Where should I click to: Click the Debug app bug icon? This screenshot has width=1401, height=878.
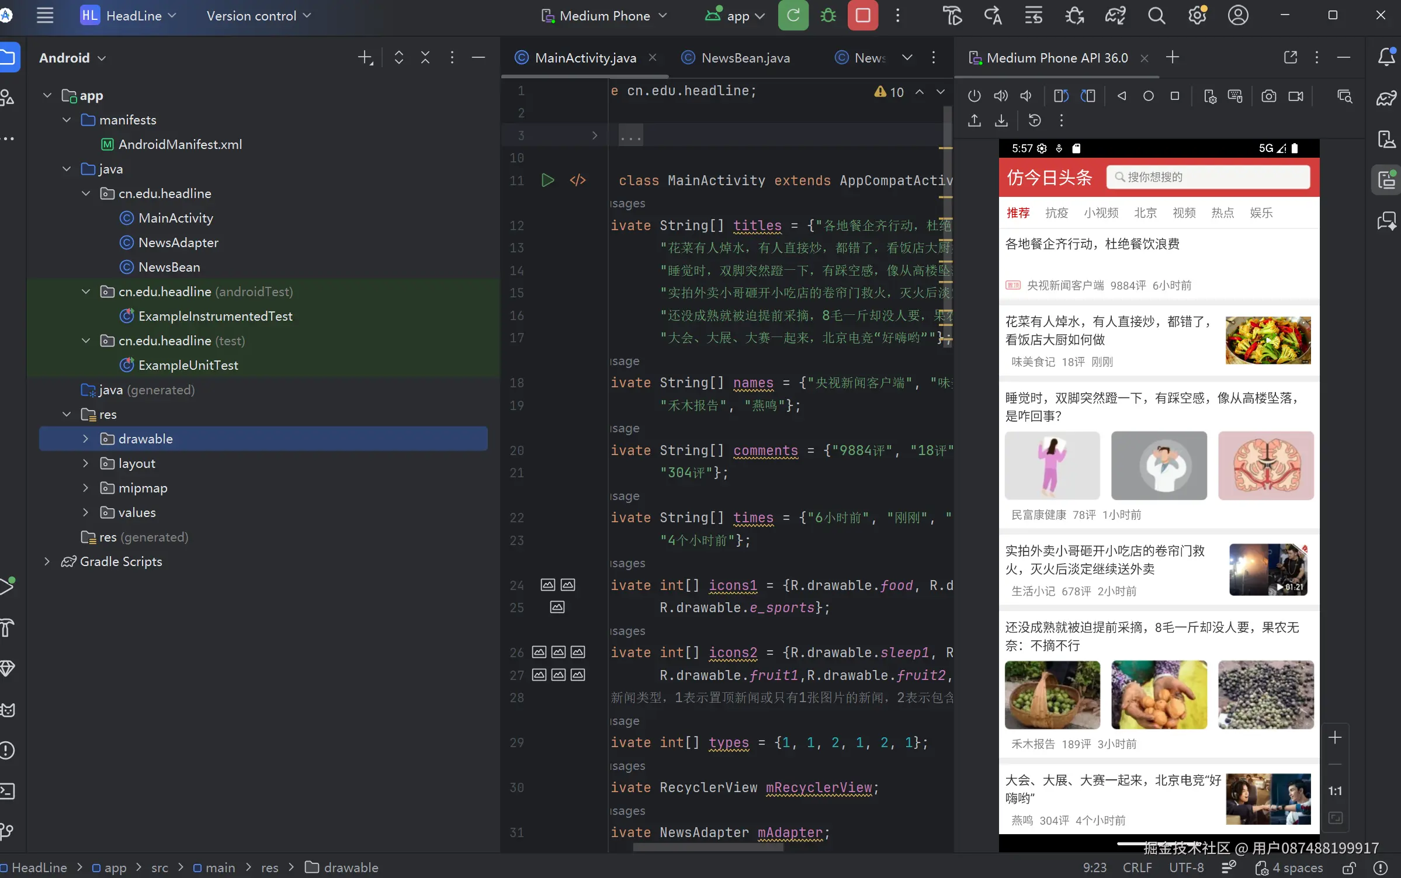tap(828, 16)
